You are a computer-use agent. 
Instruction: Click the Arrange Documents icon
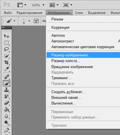pyautogui.click(x=52, y=5)
